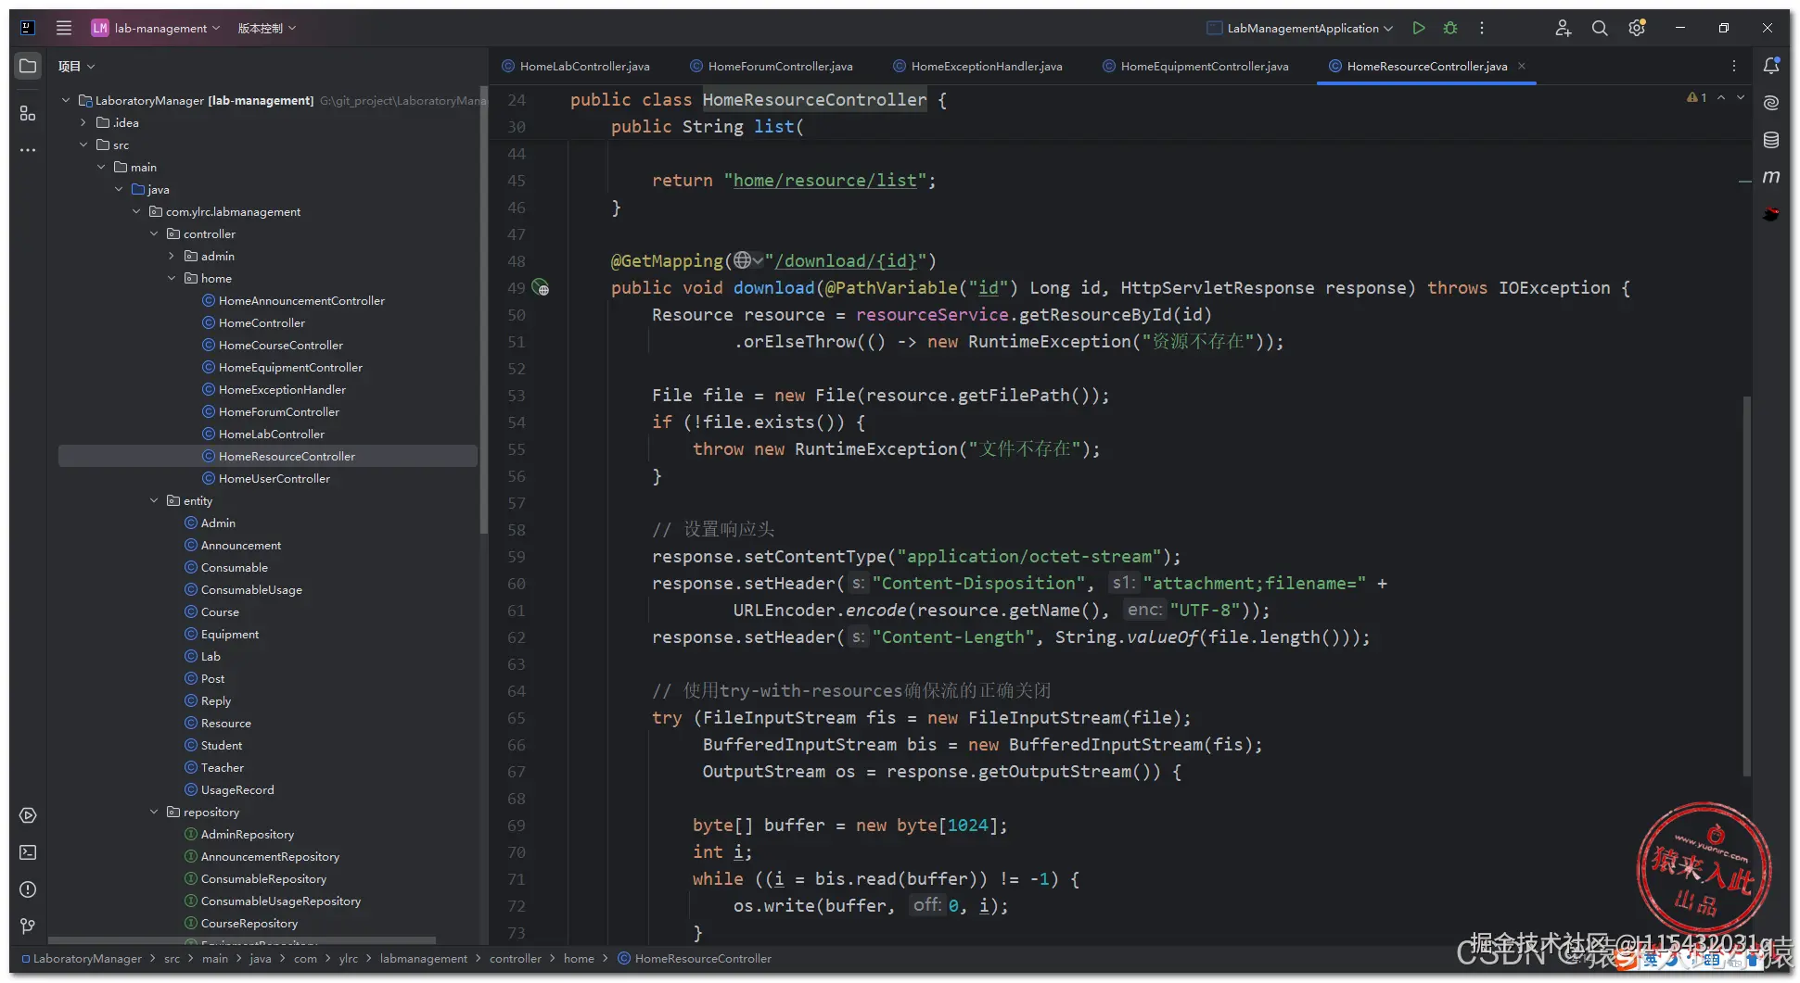Expand the admin package folder
Screen dimensions: 1800x983
[x=172, y=256]
